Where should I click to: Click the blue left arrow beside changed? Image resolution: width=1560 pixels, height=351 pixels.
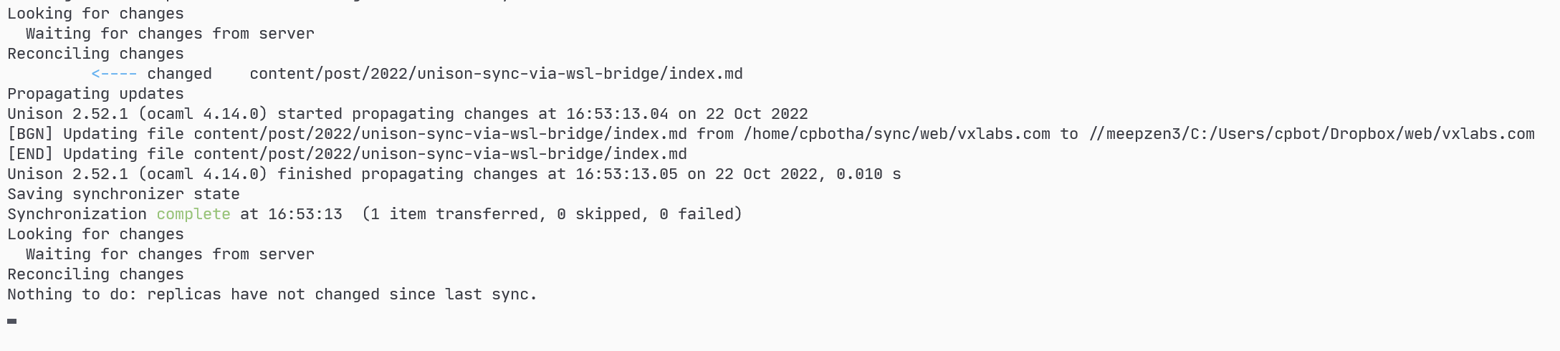115,74
